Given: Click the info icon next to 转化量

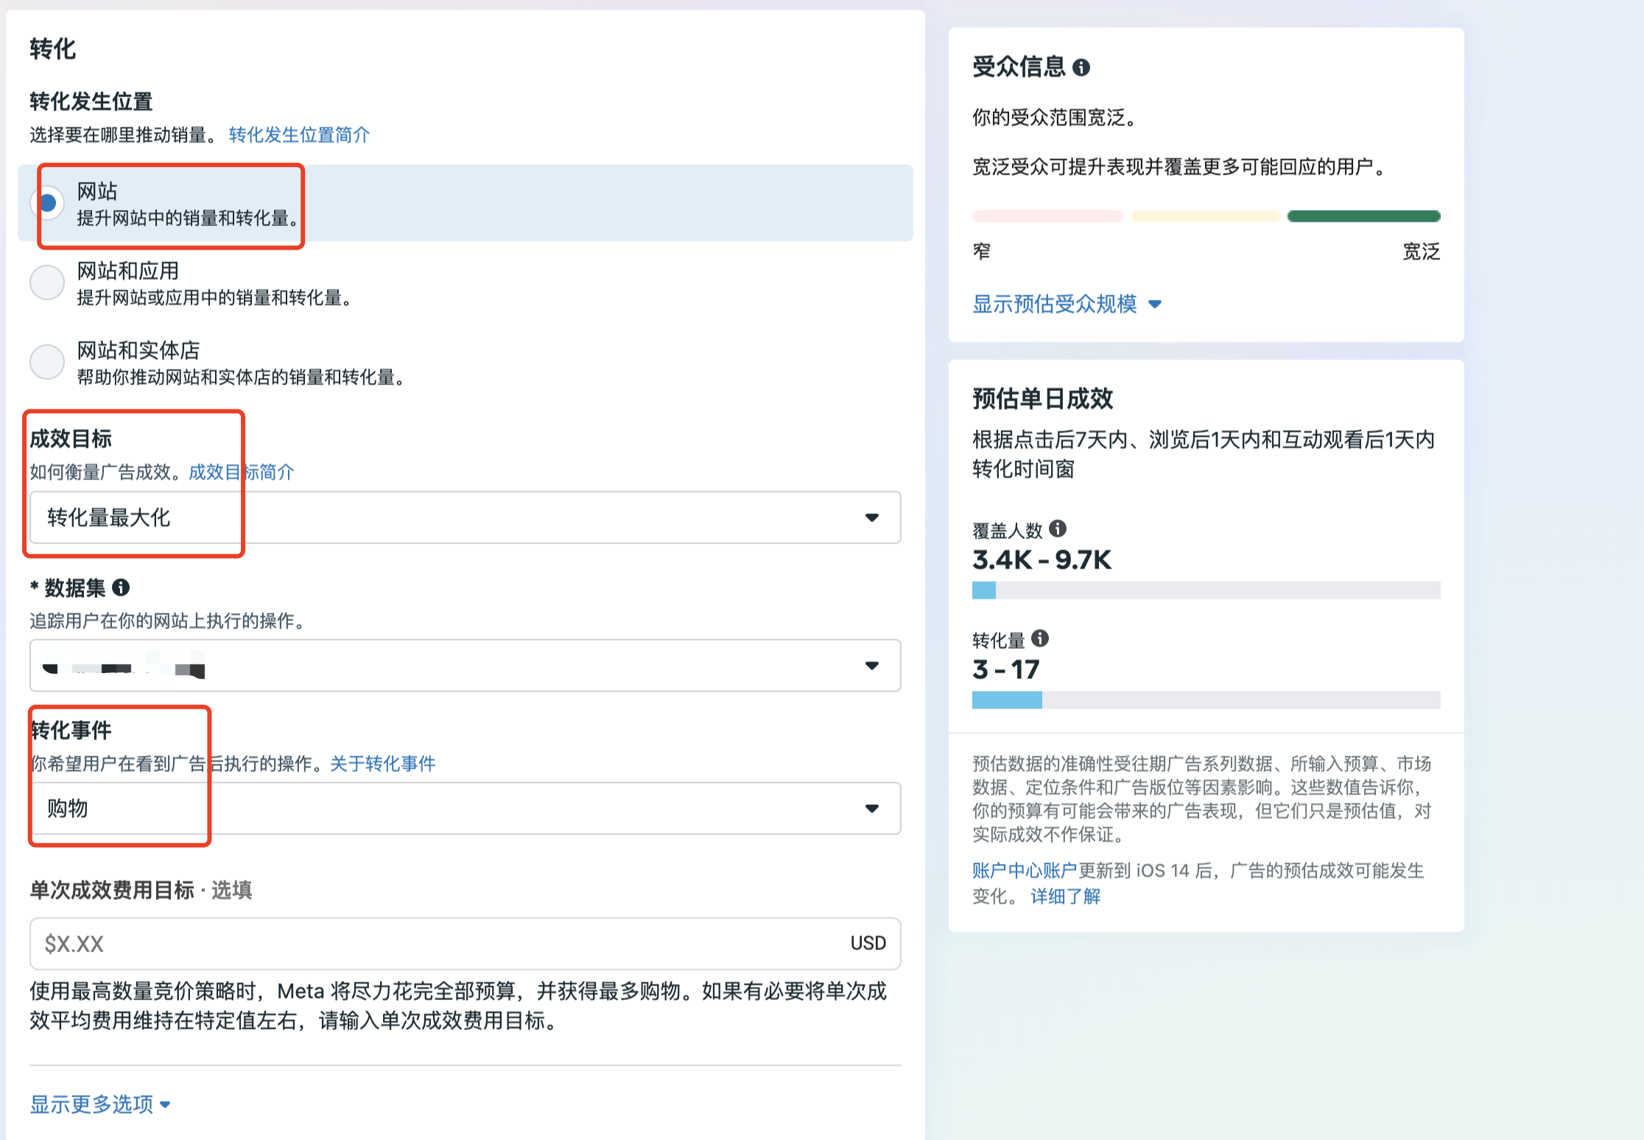Looking at the screenshot, I should [1040, 638].
